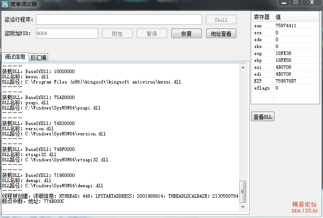Focus the 欲附加PID input box
This screenshot has width=323, height=218.
click(x=67, y=34)
